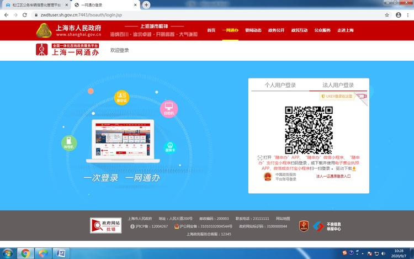Click the Word taskbar icon
414x259 pixels.
[x=61, y=253]
